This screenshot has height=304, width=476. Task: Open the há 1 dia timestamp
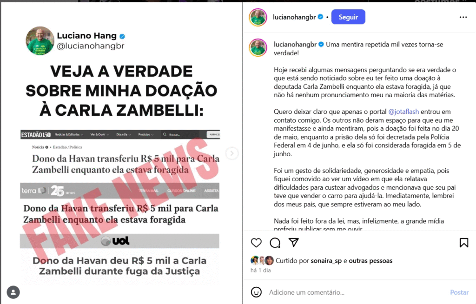(x=260, y=270)
